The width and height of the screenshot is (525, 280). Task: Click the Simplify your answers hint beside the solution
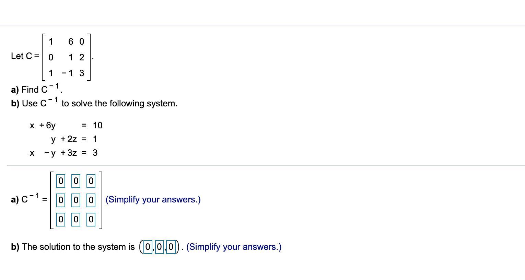(x=234, y=247)
